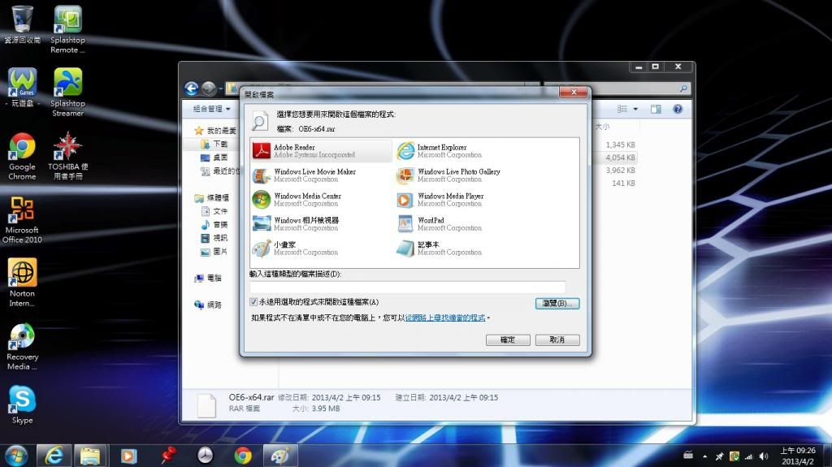
Task: Toggle the preview pane icon in Explorer
Action: tap(656, 109)
